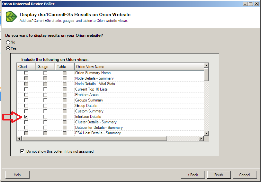Select the Custom Summary row text
The height and width of the screenshot is (182, 261).
[89, 111]
